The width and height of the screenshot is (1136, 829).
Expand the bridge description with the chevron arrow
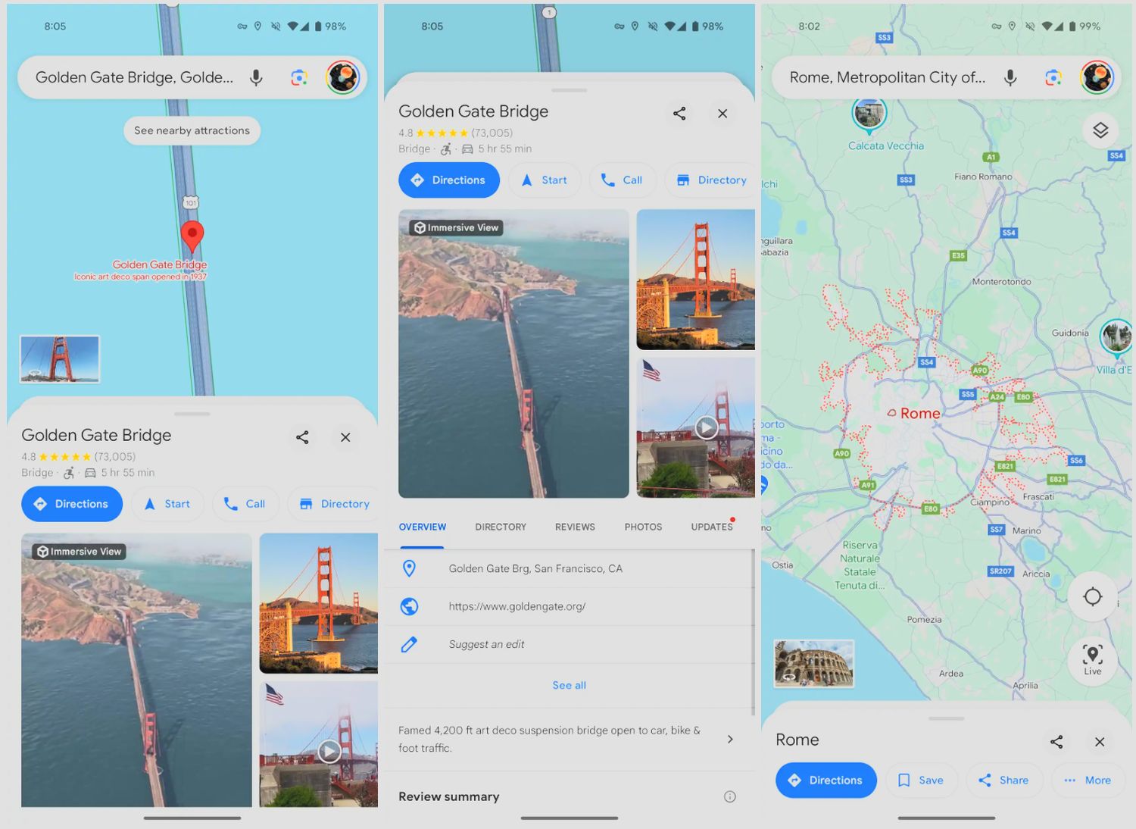click(x=729, y=739)
